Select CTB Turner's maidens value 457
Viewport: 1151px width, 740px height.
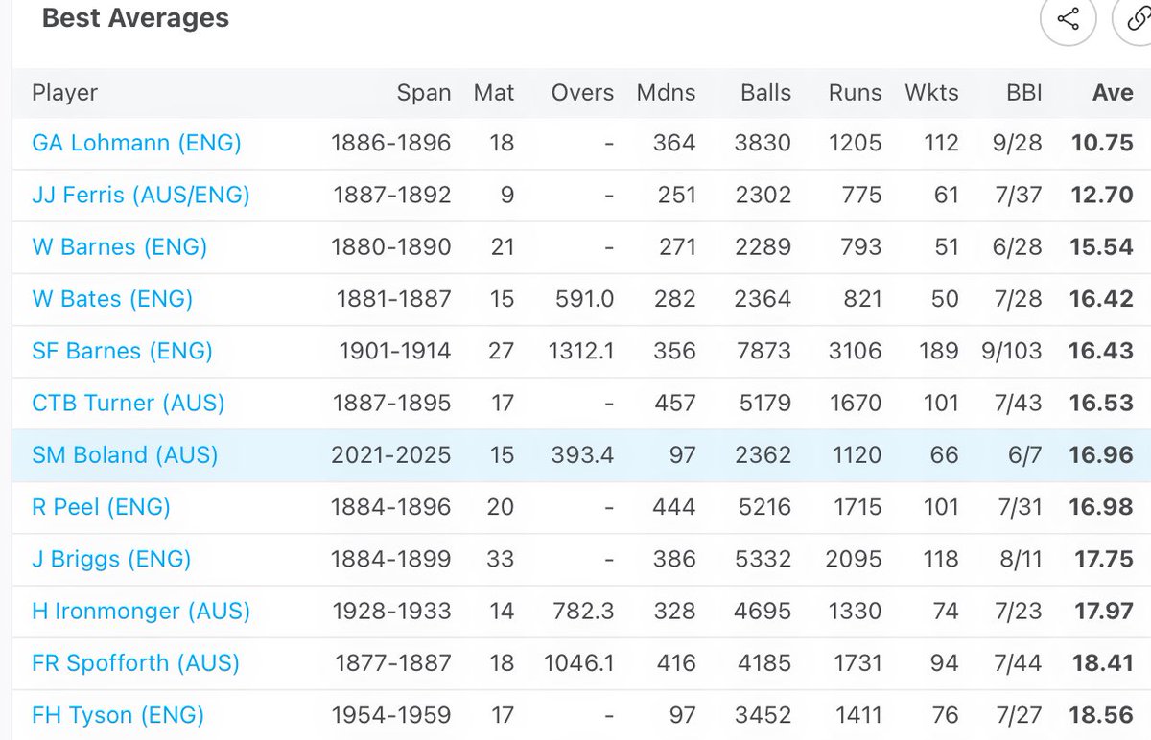[x=676, y=403]
